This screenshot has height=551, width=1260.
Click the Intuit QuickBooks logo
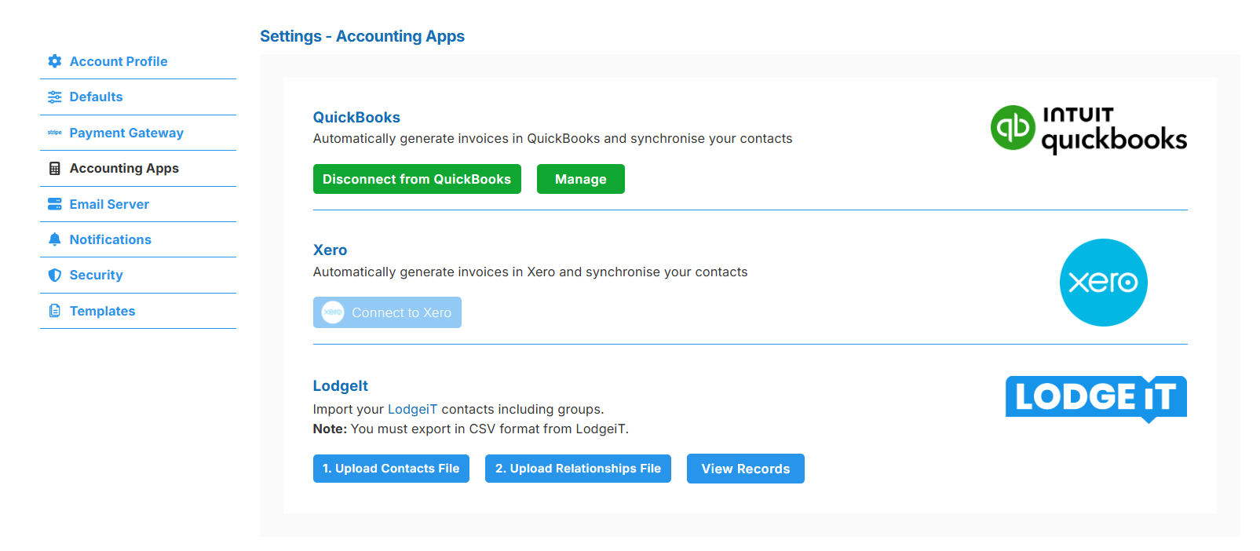1088,129
